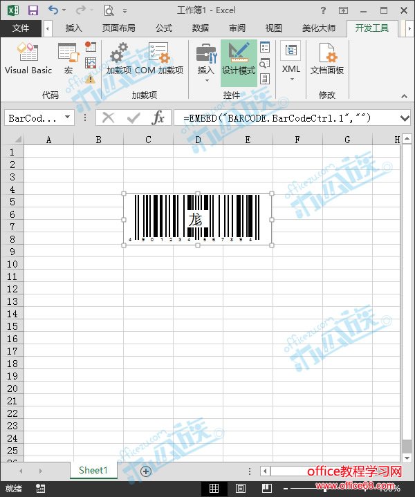Add a new sheet with plus button
Viewport: 415px width, 497px height.
146,471
